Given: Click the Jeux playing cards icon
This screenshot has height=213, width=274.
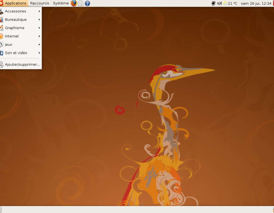Looking at the screenshot, I should click(2, 44).
